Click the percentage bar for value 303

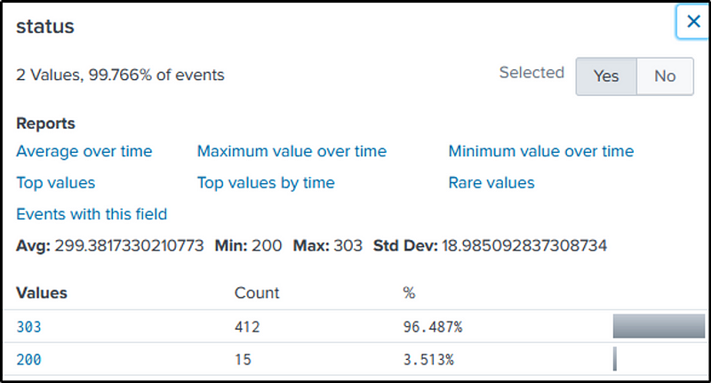658,326
